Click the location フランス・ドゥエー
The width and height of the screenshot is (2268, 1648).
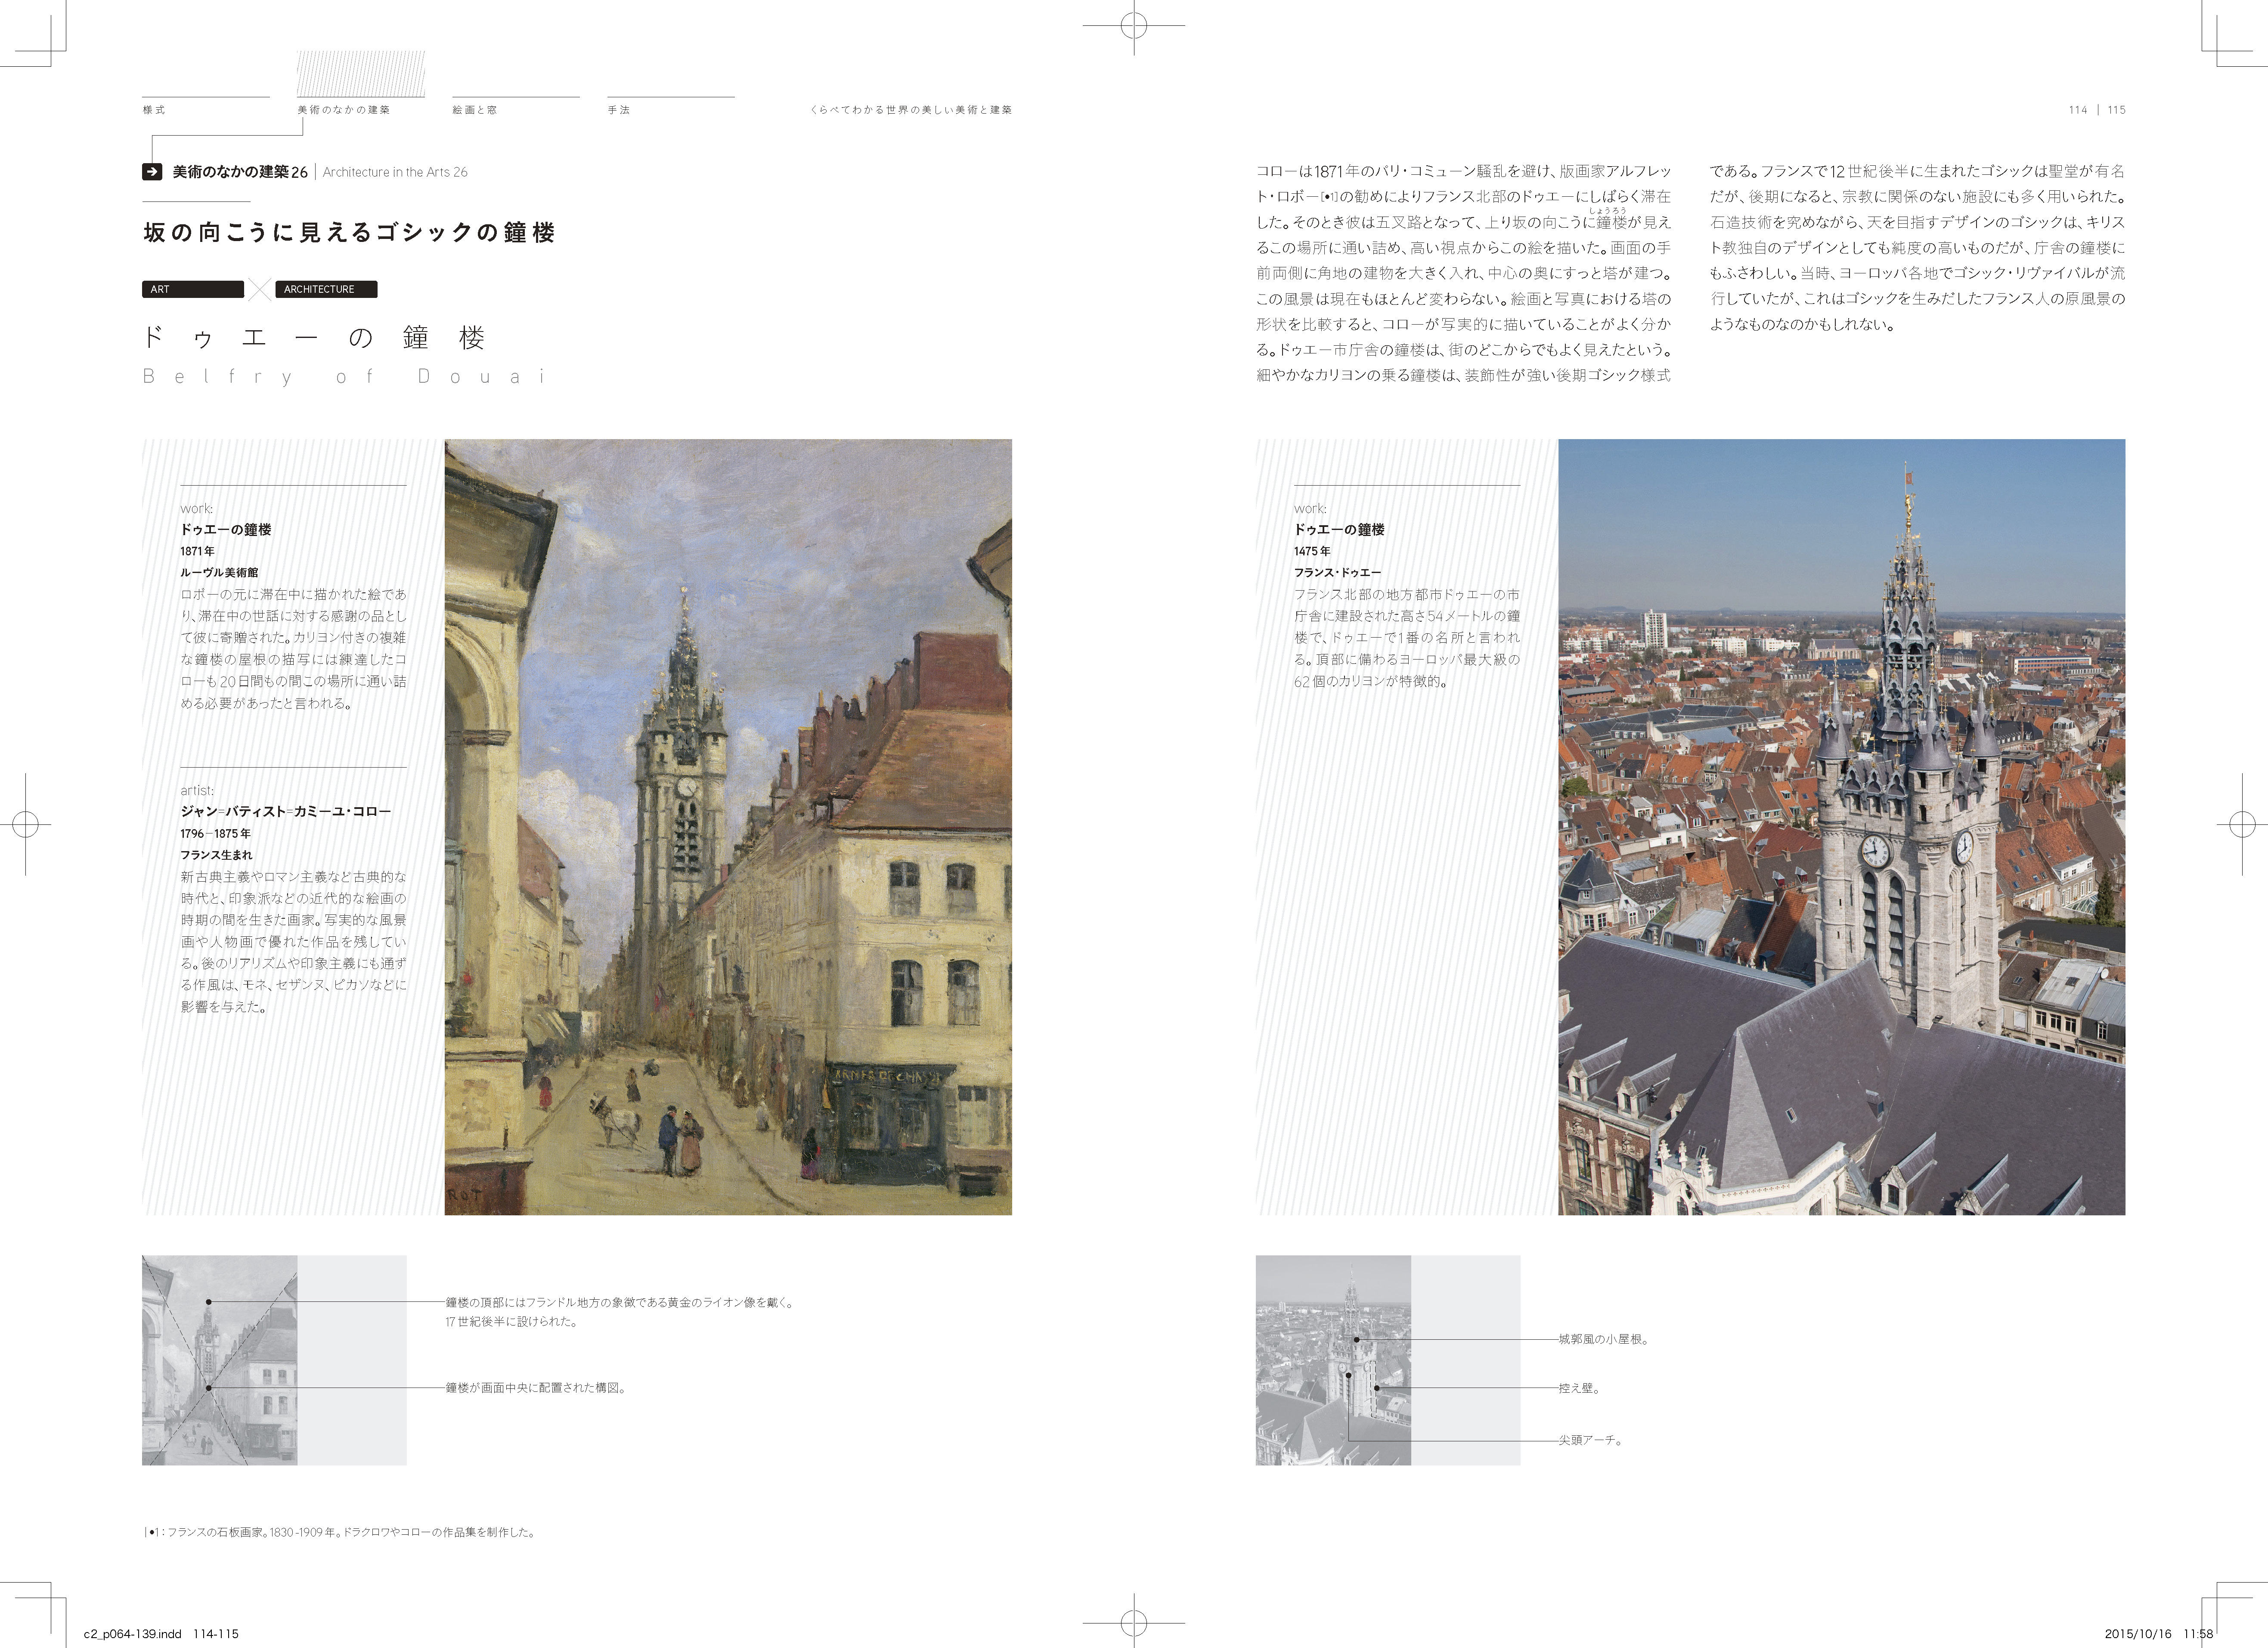pos(1337,572)
